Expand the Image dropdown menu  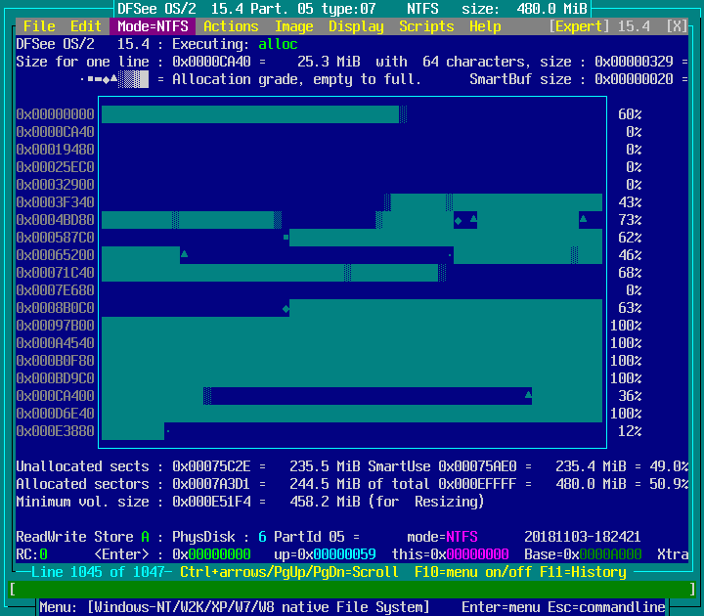[294, 26]
